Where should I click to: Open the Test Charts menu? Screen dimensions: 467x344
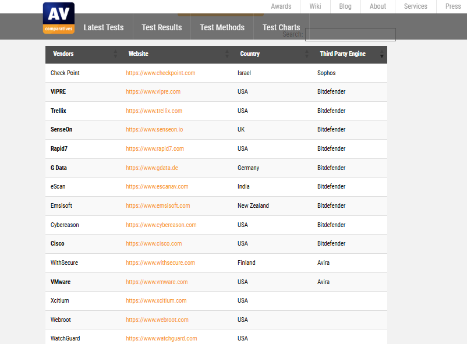281,27
